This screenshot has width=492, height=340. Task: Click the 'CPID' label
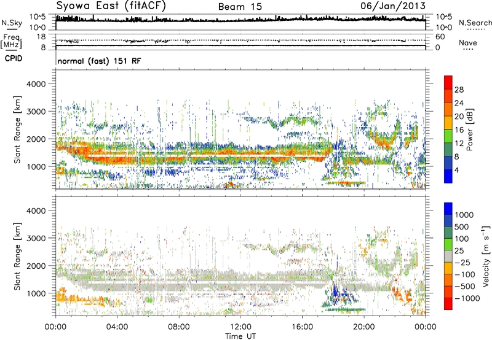click(14, 58)
